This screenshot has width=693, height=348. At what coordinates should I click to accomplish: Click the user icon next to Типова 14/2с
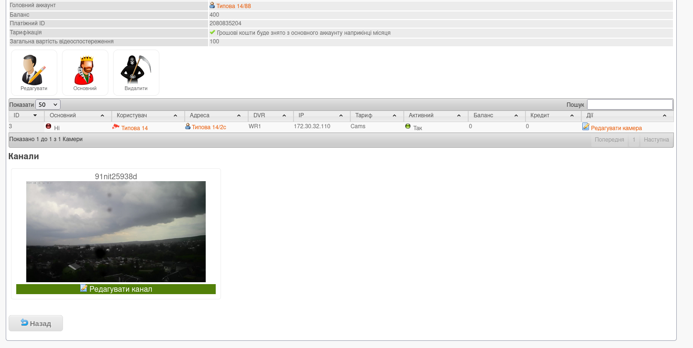[x=188, y=127]
